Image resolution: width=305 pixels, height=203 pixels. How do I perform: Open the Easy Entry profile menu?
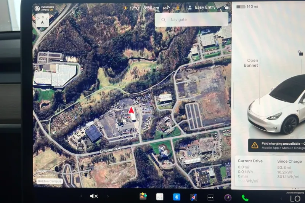point(205,7)
